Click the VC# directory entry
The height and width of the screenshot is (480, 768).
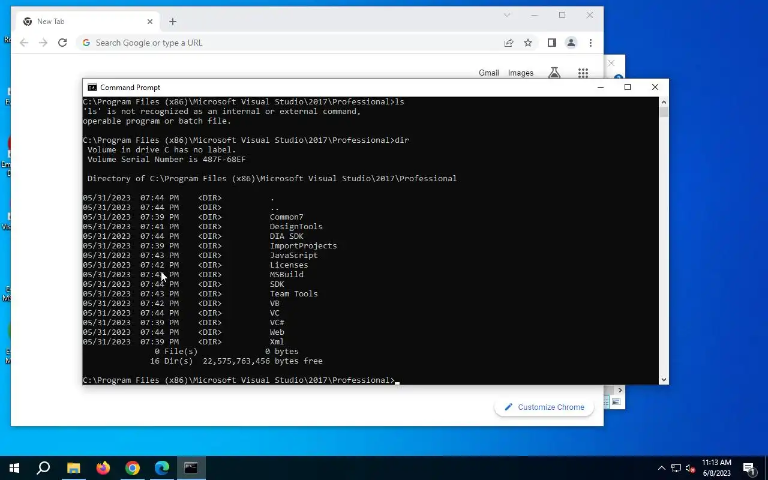coord(277,322)
